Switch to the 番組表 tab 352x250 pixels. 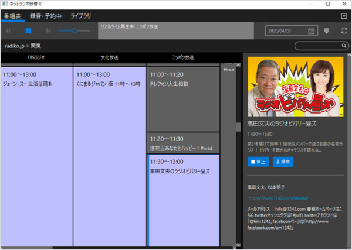click(x=13, y=16)
